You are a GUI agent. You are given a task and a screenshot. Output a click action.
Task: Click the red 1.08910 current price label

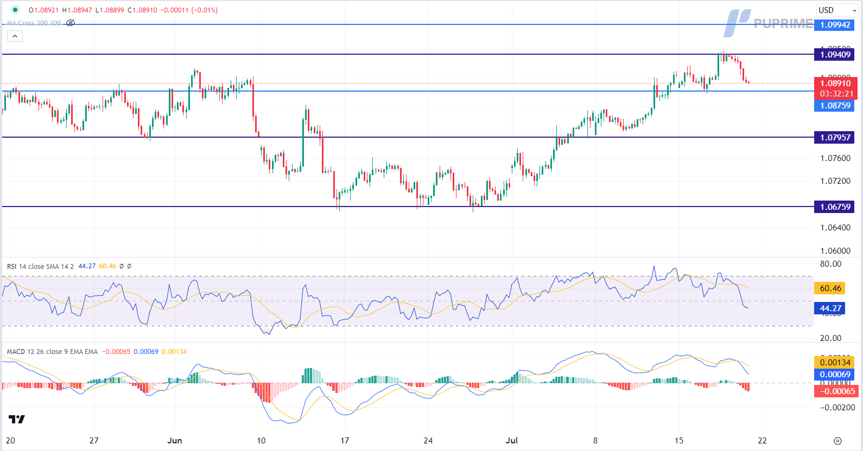pos(836,83)
